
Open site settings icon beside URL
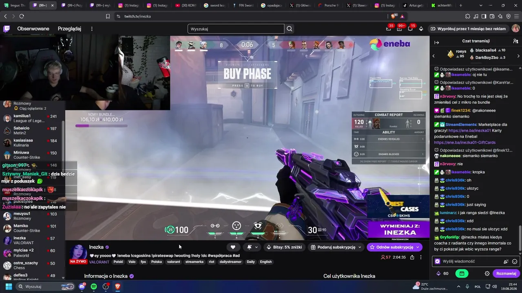pos(118,16)
